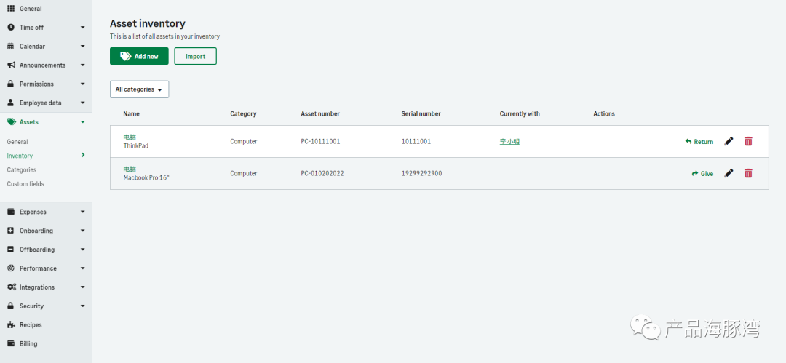786x363 pixels.
Task: Click the Recipes puzzle icon
Action: (11, 325)
